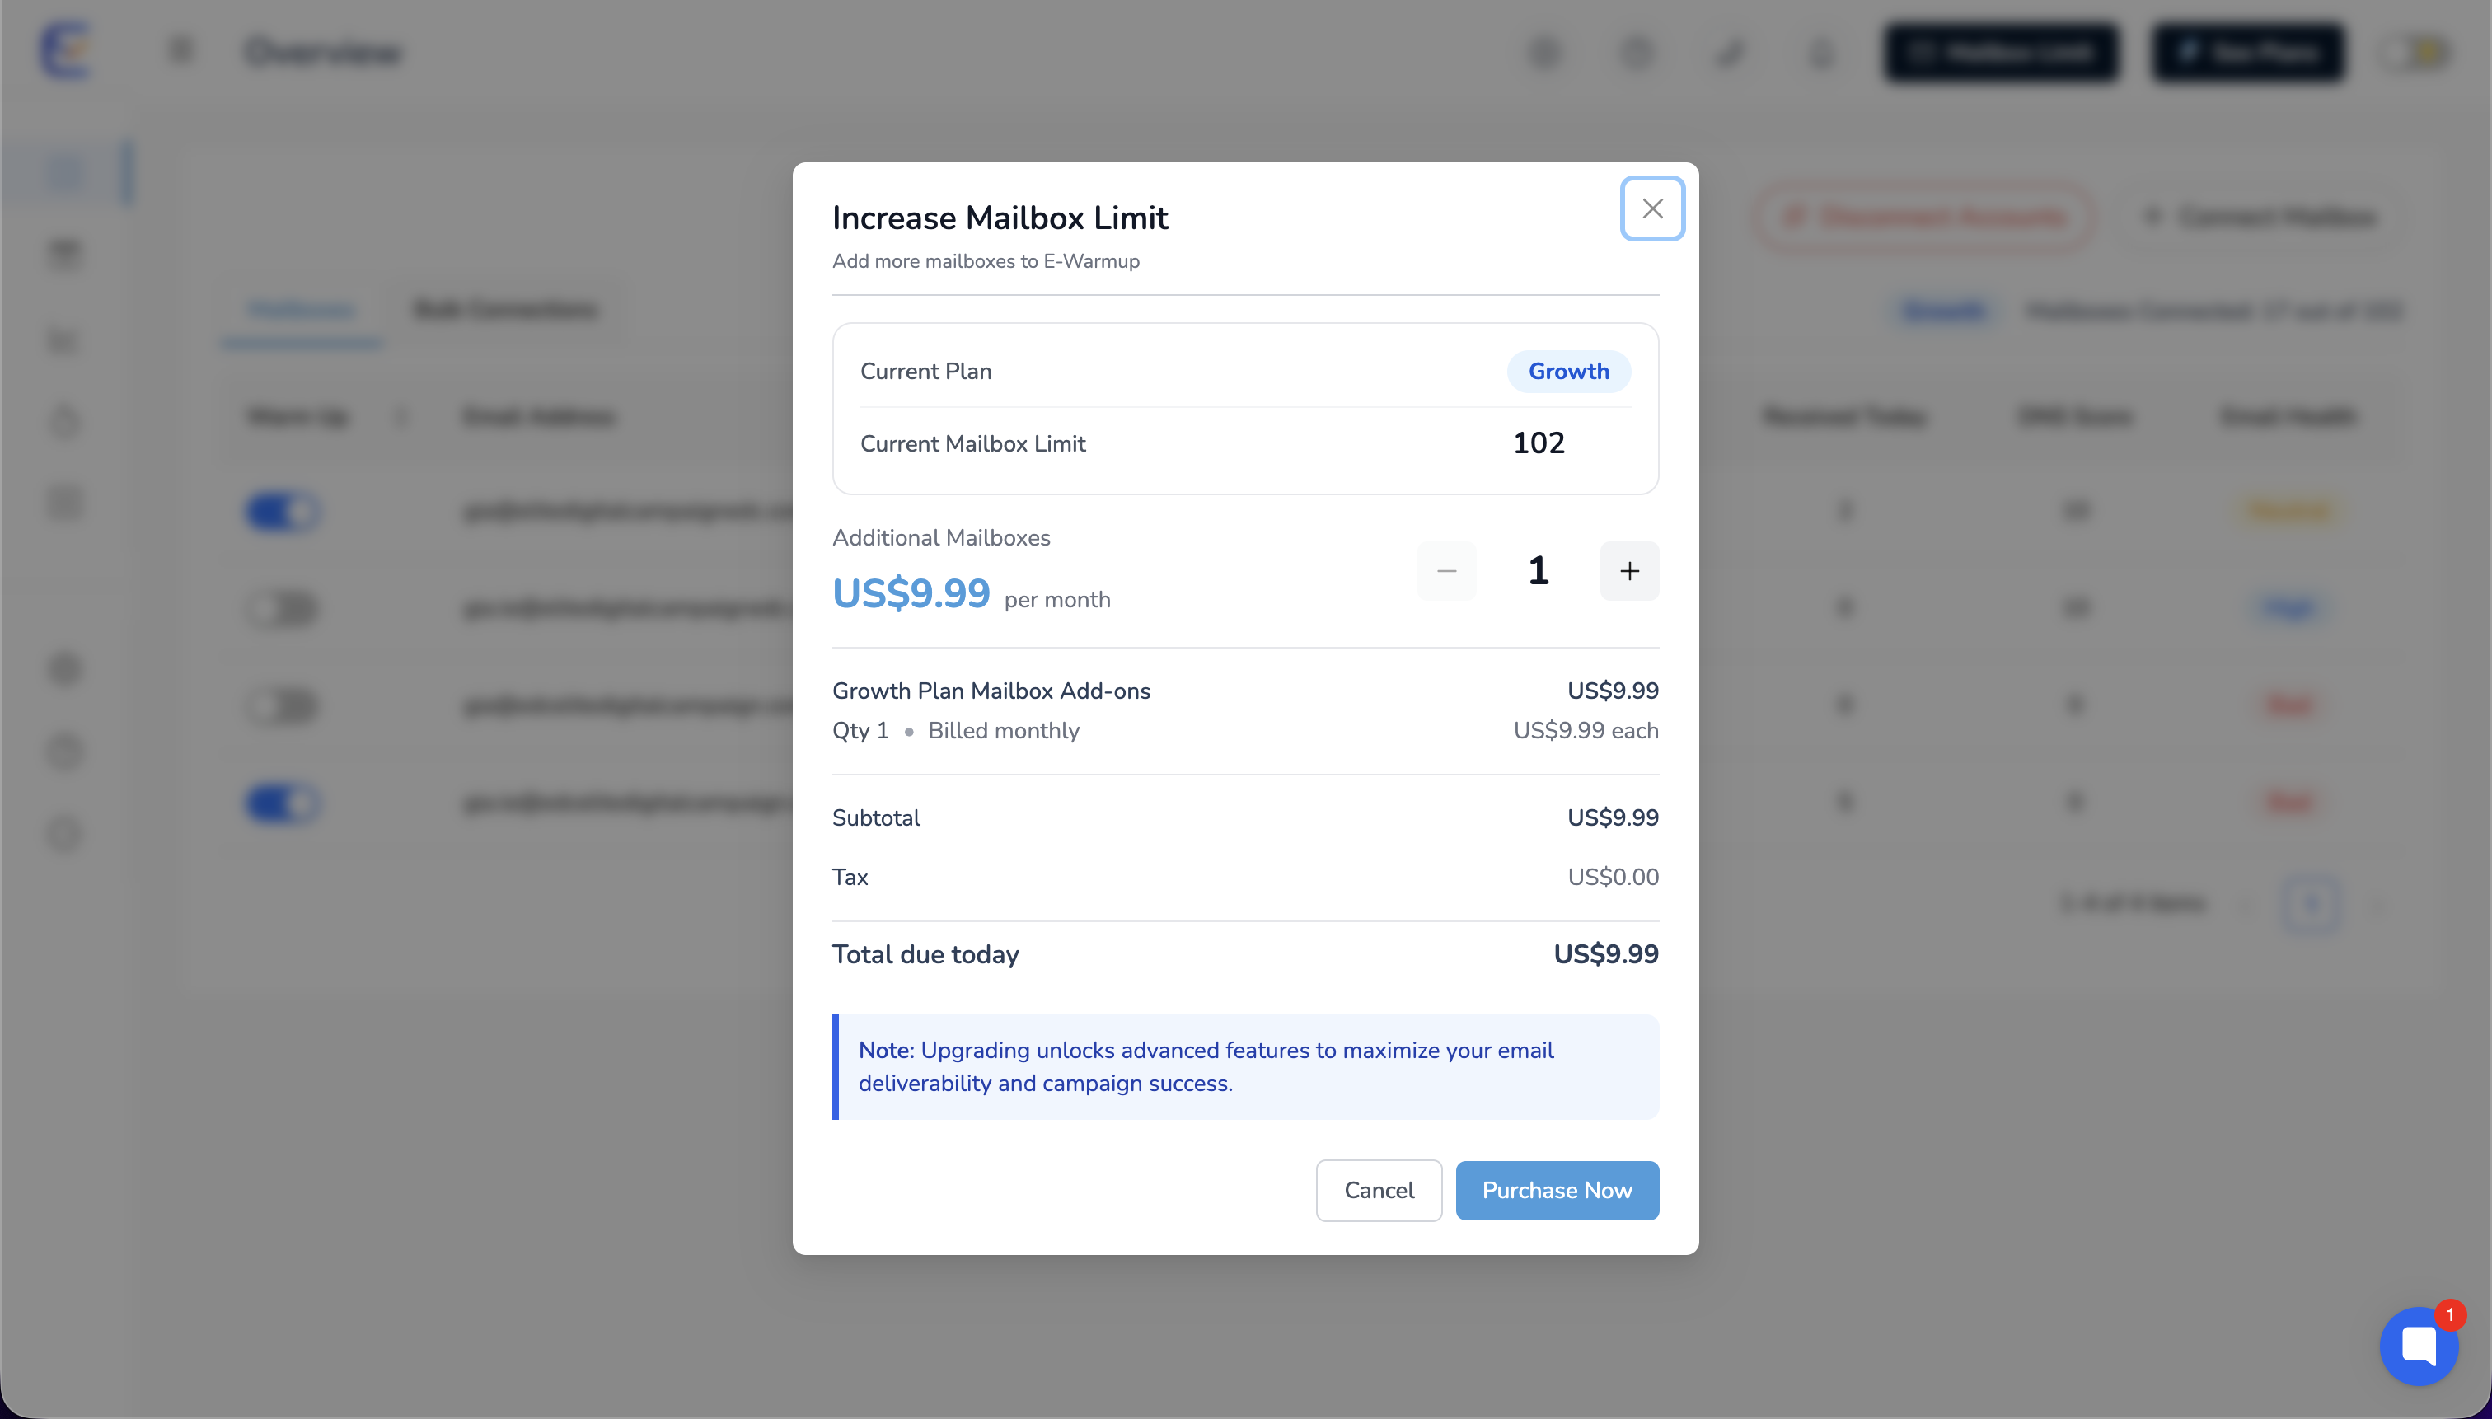Screen dimensions: 2492x1419
Task: Open the chat support bubble
Action: pos(2419,1346)
